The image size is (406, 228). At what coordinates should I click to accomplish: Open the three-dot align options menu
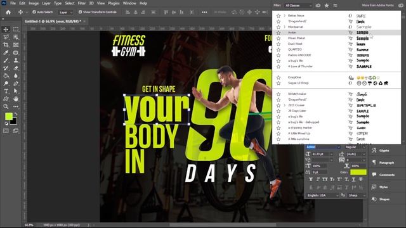pos(204,12)
